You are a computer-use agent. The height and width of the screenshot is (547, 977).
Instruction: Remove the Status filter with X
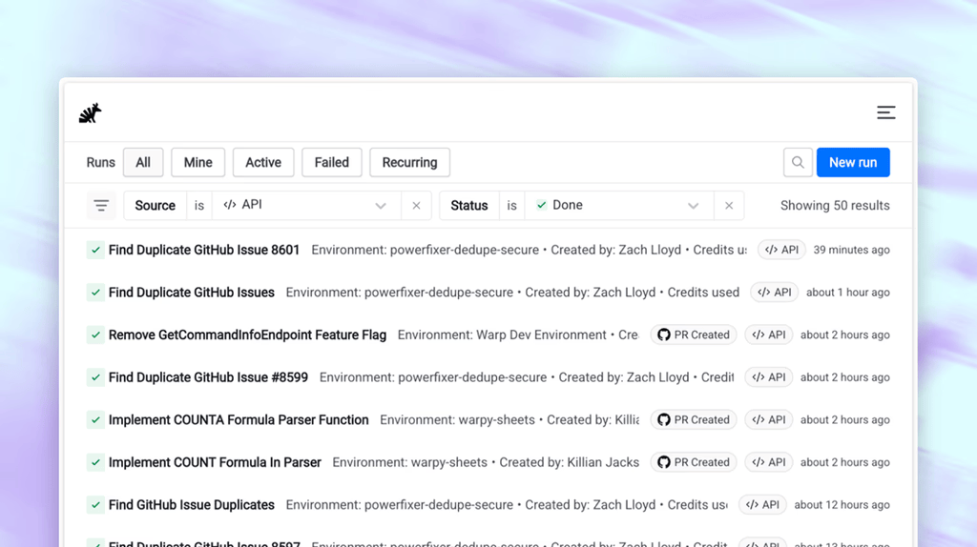click(x=728, y=205)
